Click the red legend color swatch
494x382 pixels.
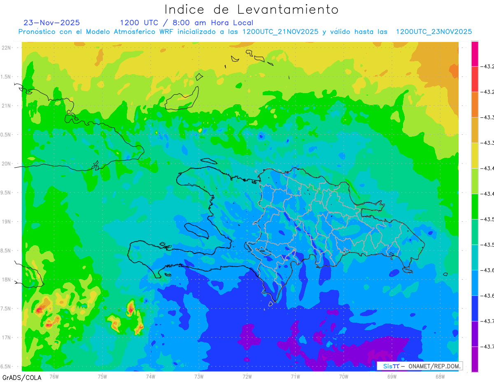pyautogui.click(x=475, y=79)
